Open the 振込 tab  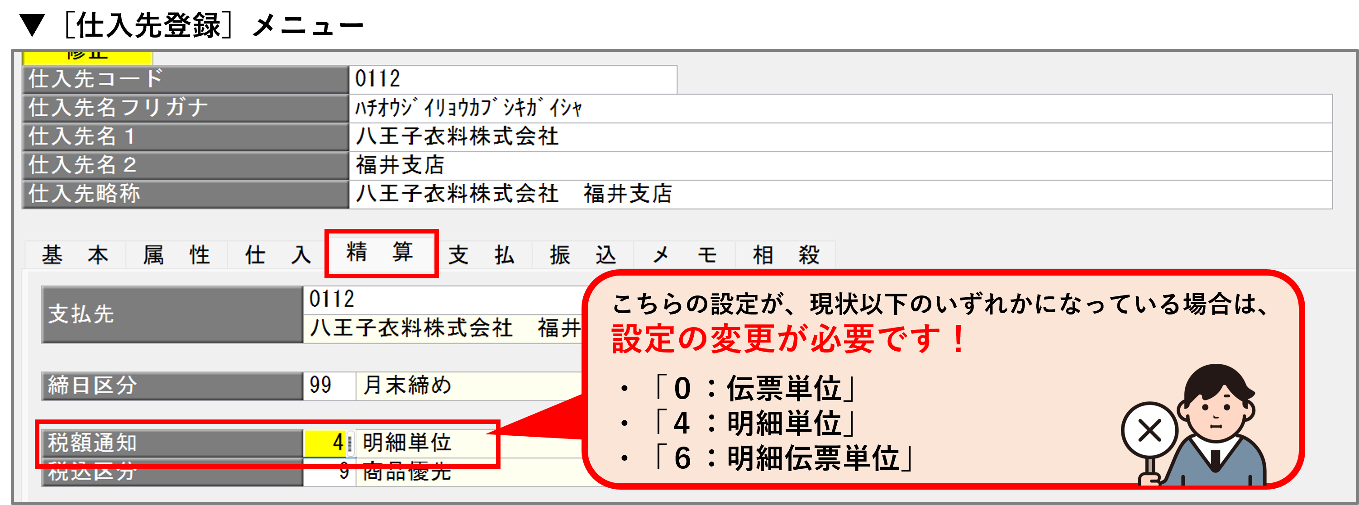583,255
